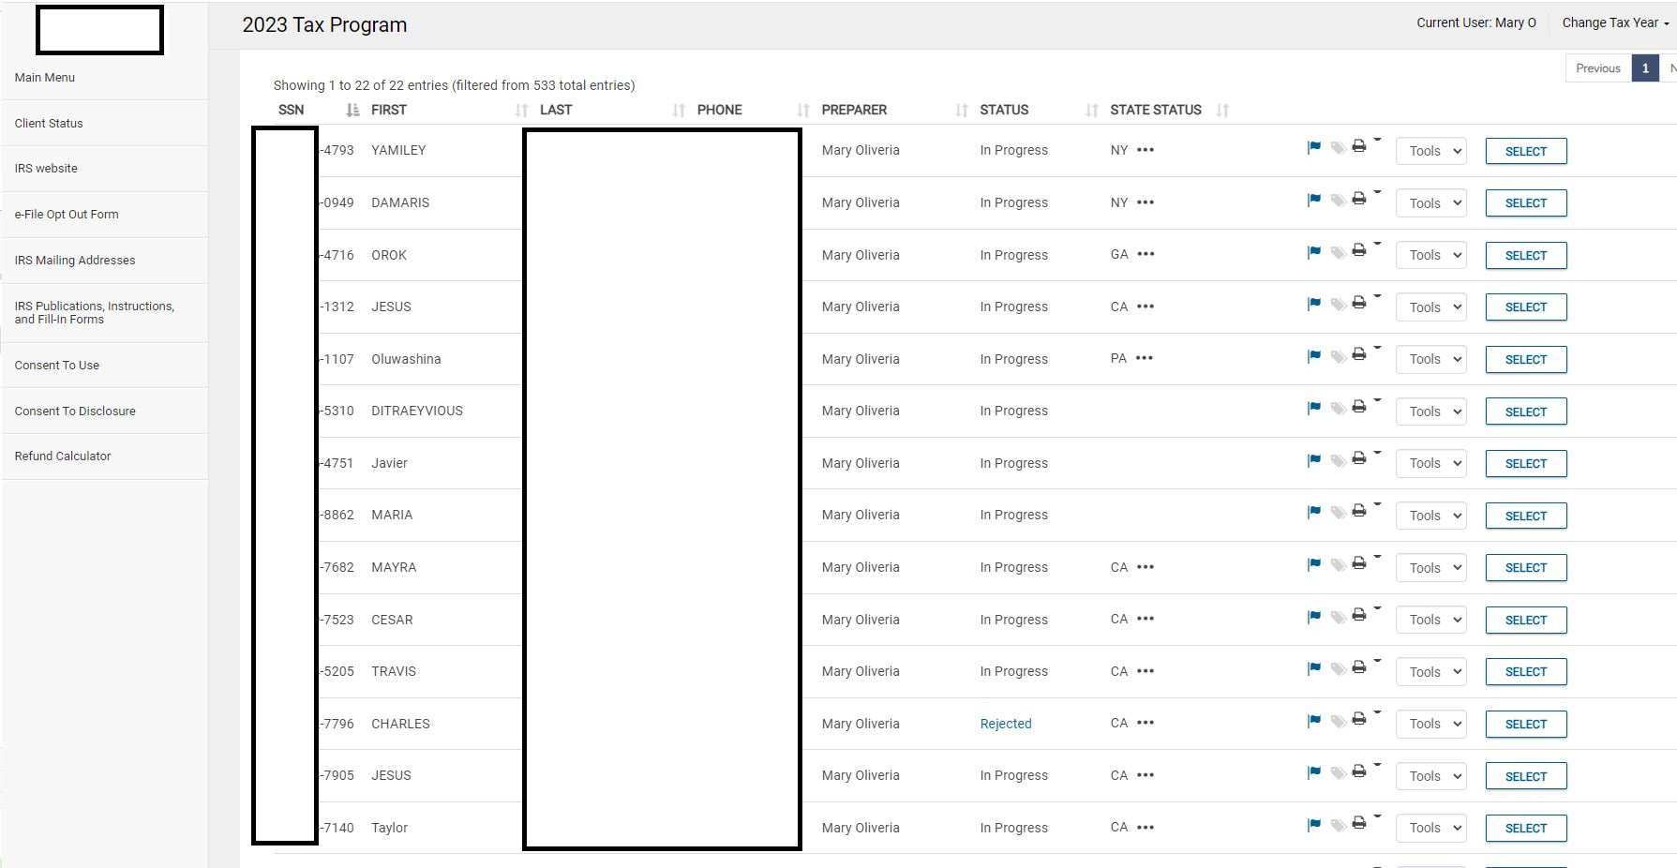
Task: Click SELECT for the YAMILEY return
Action: (x=1526, y=151)
